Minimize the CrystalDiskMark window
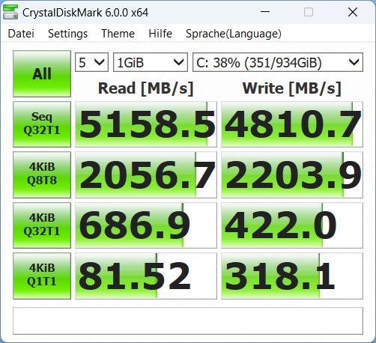This screenshot has height=343, width=376. [265, 12]
